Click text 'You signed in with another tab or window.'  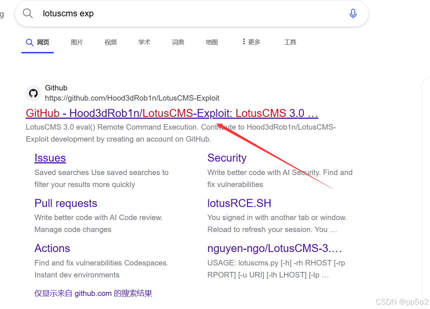[277, 217]
